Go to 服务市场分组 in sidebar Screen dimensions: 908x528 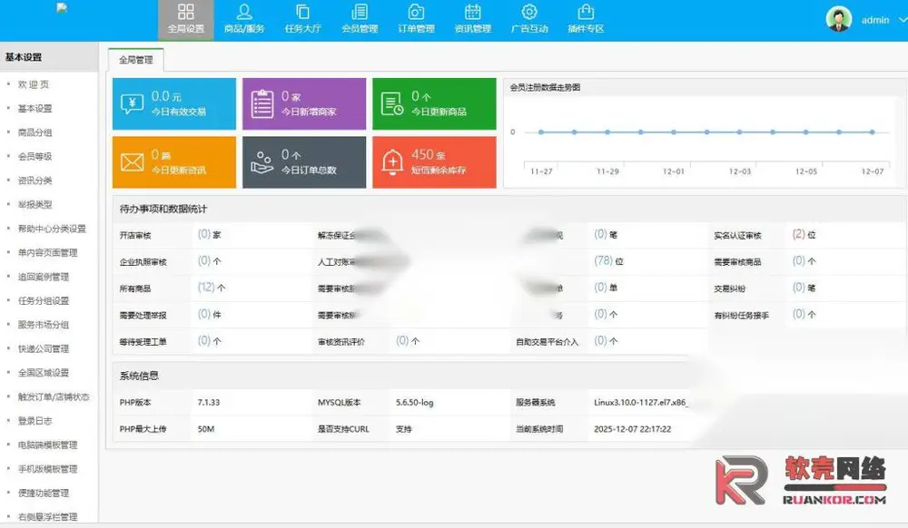click(44, 325)
